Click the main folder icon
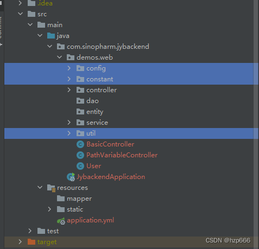Image resolution: width=259 pixels, height=249 pixels. pos(41,25)
